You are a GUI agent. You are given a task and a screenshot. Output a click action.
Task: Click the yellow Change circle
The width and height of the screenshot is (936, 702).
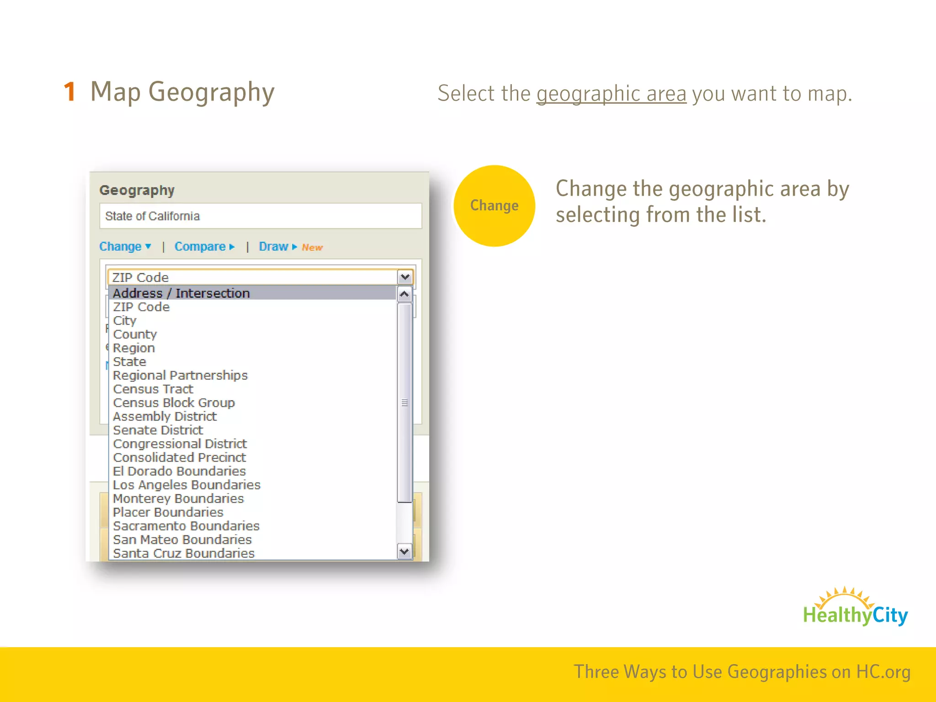494,206
